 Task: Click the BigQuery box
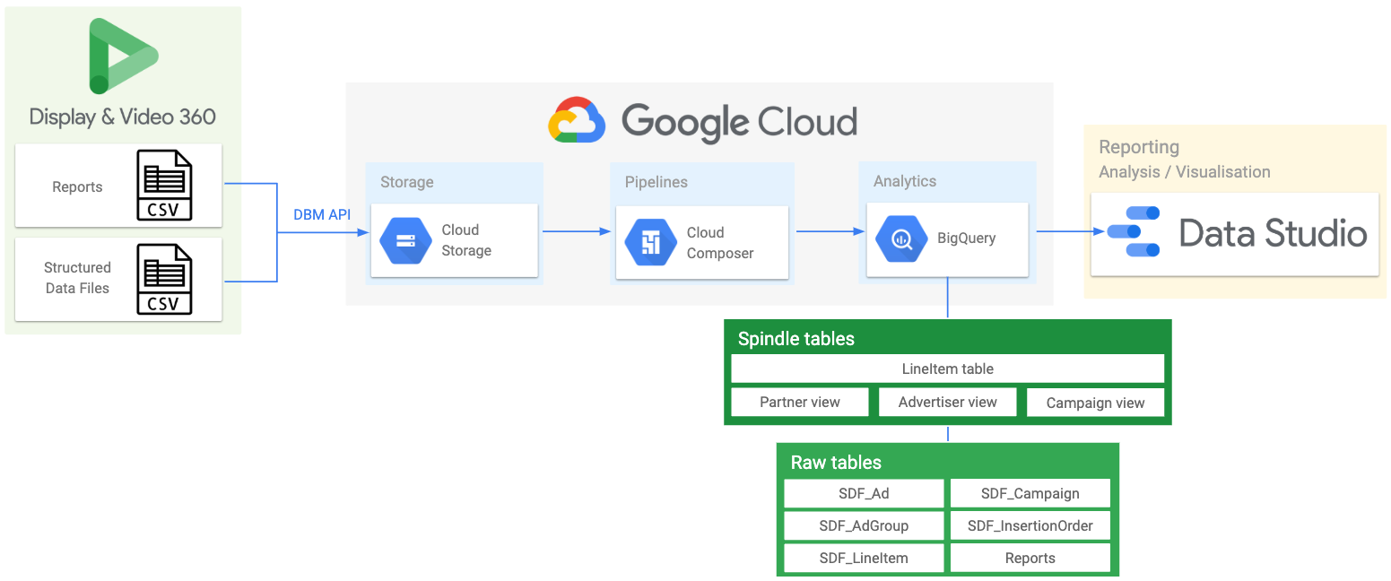947,239
